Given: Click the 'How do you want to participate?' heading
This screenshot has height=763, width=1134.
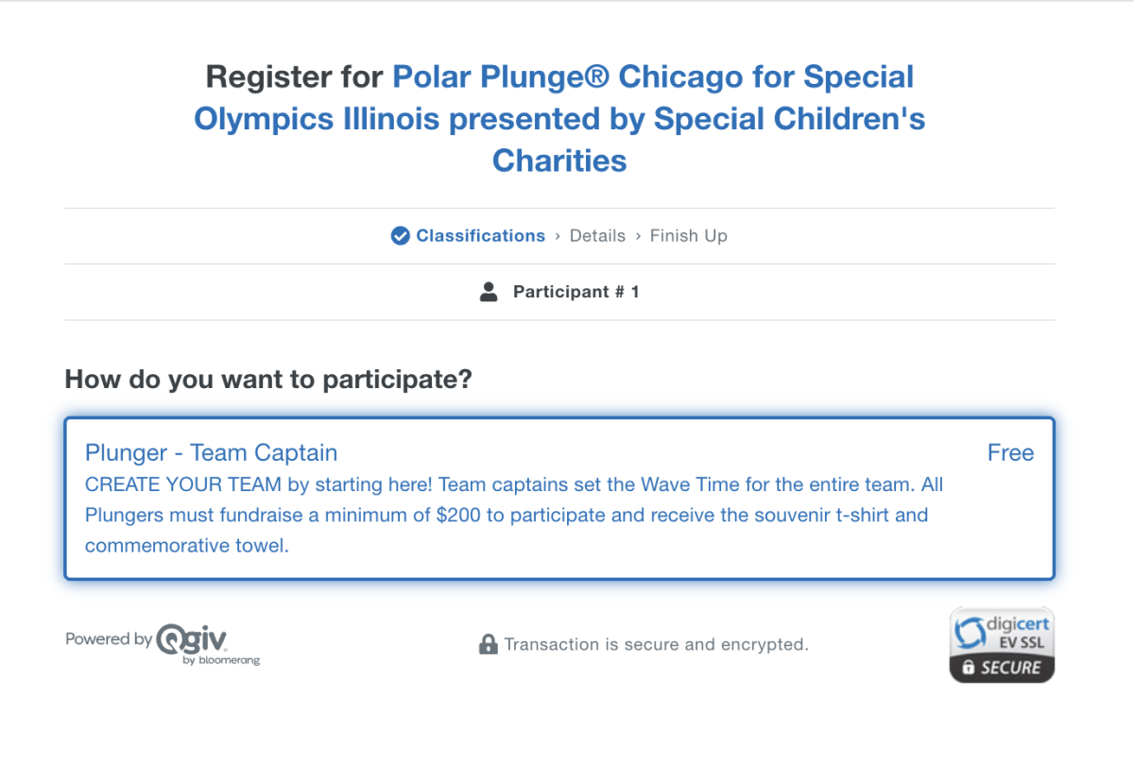Looking at the screenshot, I should click(x=268, y=380).
